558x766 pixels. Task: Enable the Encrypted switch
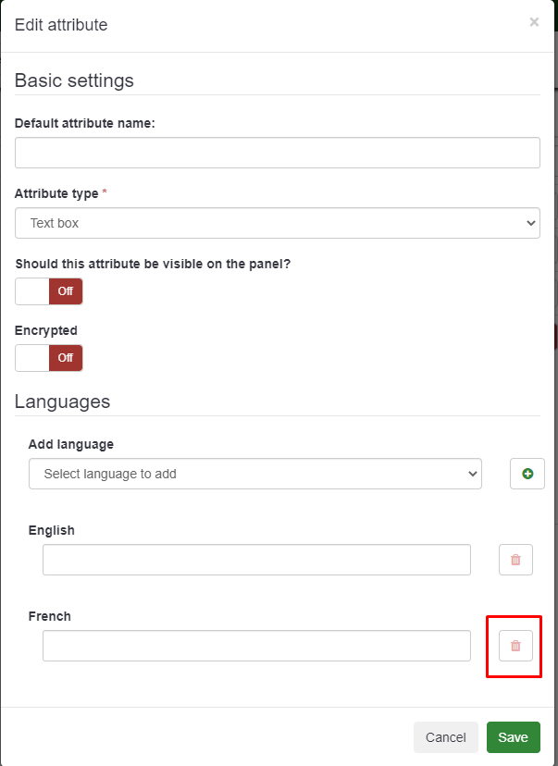49,358
